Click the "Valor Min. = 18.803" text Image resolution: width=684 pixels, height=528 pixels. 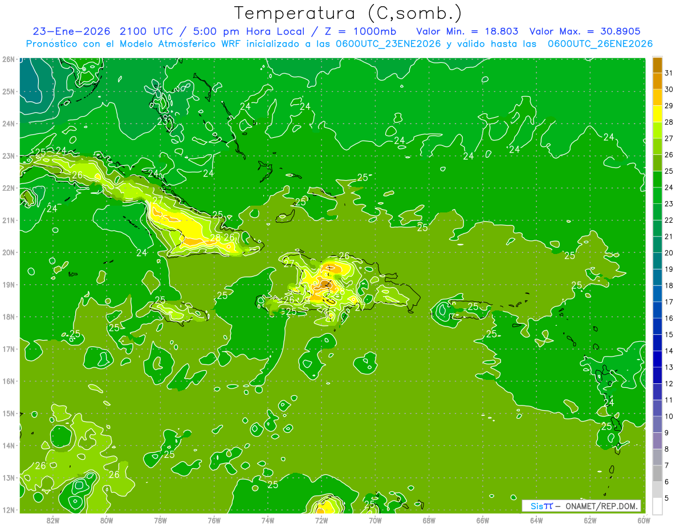(x=468, y=31)
